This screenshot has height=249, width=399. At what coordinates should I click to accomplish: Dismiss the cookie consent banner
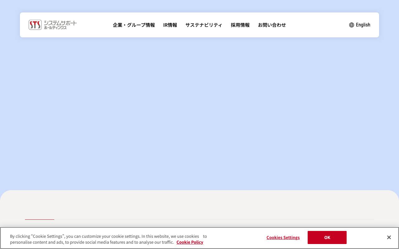coord(389,237)
